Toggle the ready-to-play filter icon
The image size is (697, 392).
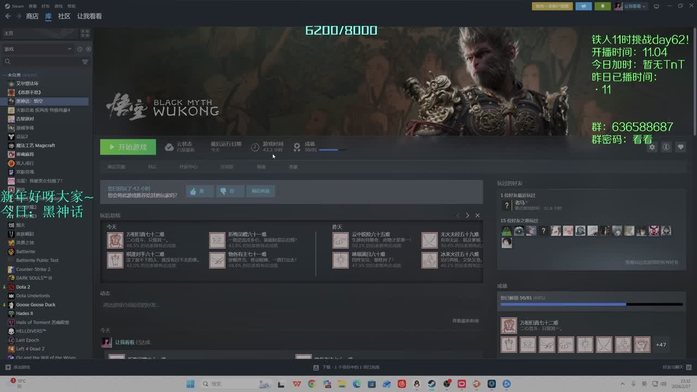[x=88, y=49]
